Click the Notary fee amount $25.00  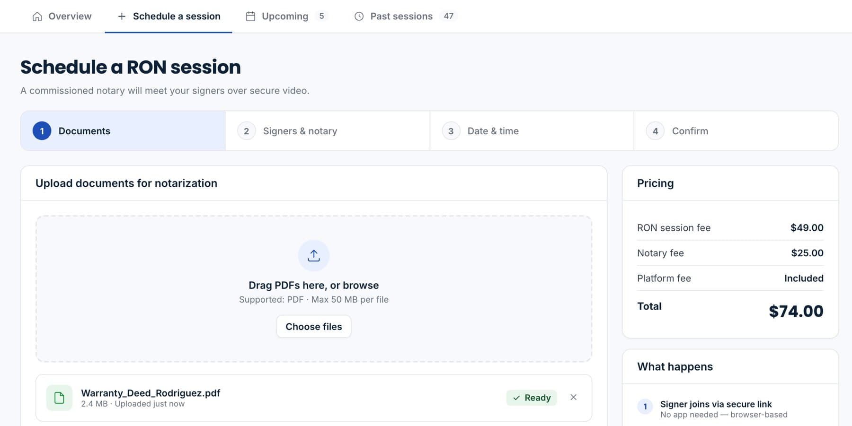(x=808, y=253)
